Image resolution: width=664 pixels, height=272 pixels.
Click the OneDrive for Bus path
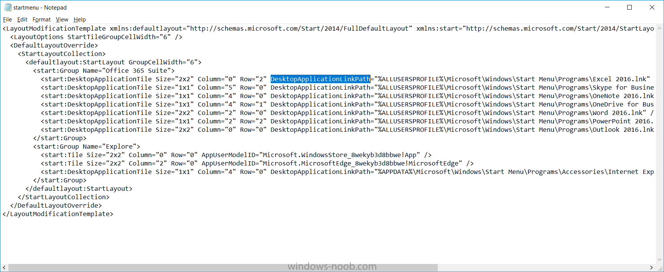click(x=516, y=104)
